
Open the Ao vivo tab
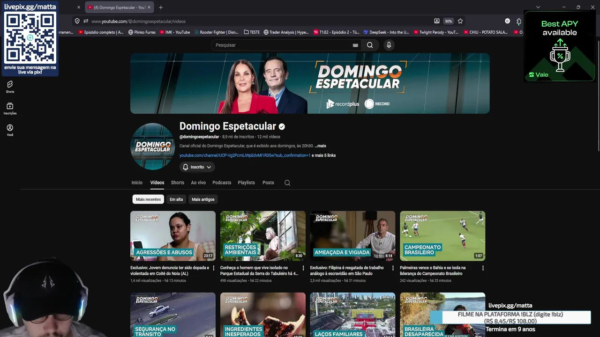[198, 183]
